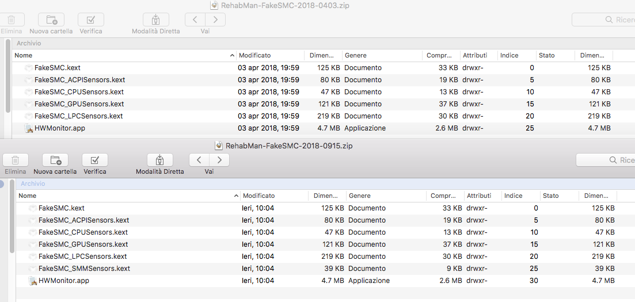Click Modalità Diretta label in 0403 window
Viewport: 635px width, 302px height.
tap(156, 31)
